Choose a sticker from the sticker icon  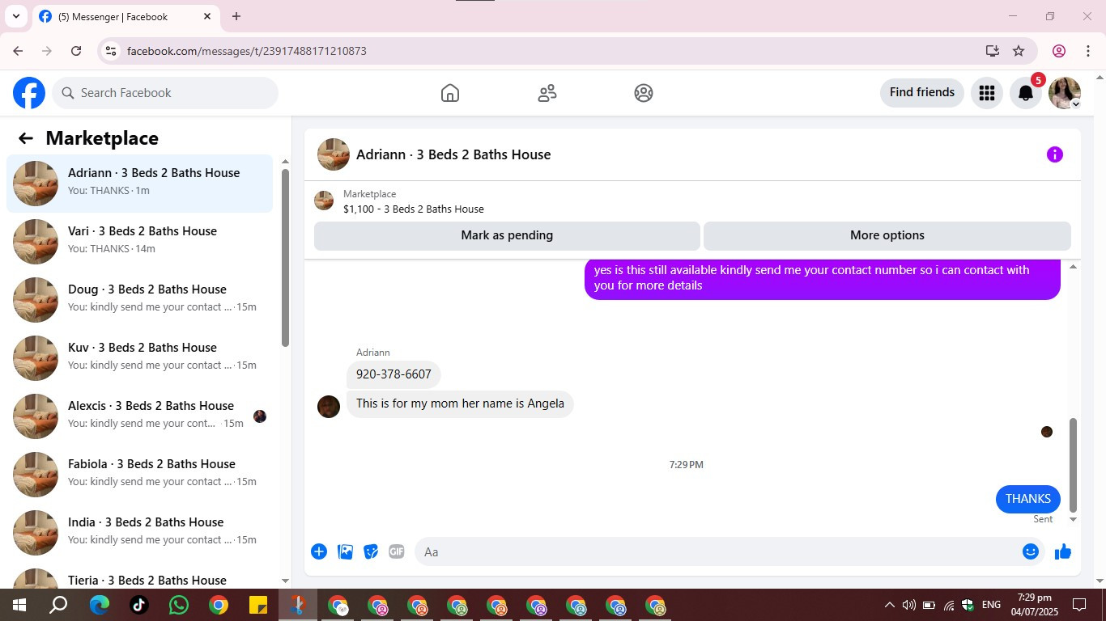[x=371, y=551]
